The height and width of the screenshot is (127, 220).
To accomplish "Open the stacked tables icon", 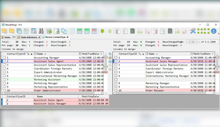I will pyautogui.click(x=19, y=31).
